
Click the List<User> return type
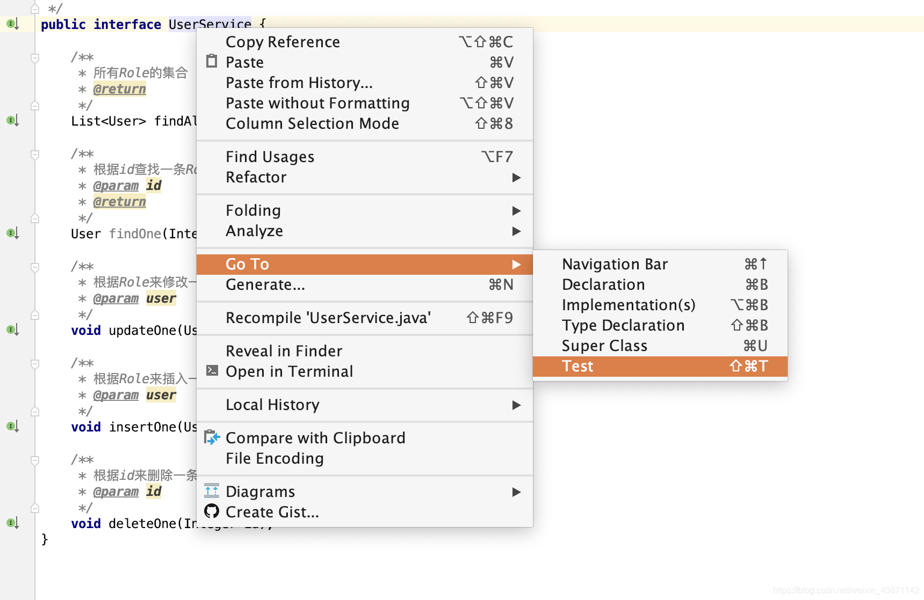[x=109, y=121]
